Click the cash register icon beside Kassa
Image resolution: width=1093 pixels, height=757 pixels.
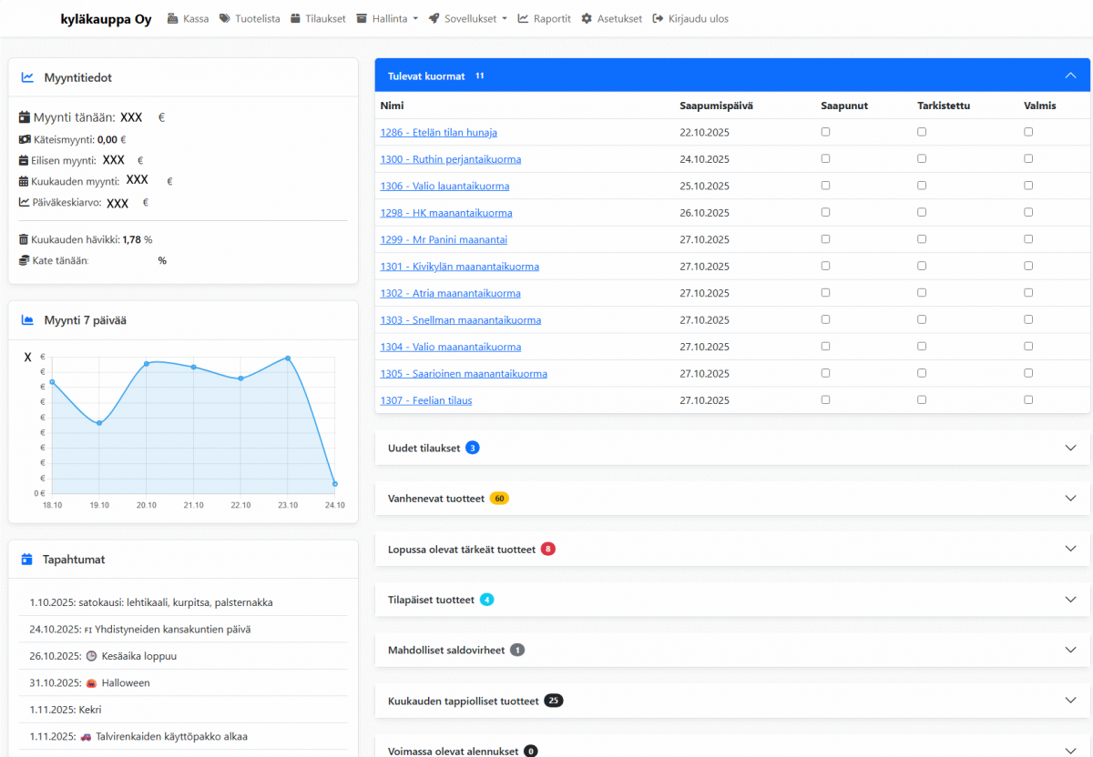pyautogui.click(x=173, y=18)
